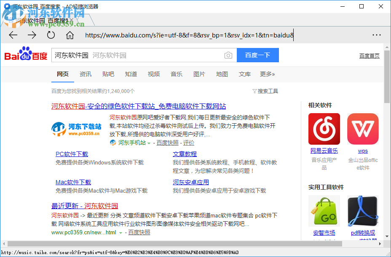Click the 相关软件 heading
Viewport: 391px width, 257px height.
[x=320, y=105]
